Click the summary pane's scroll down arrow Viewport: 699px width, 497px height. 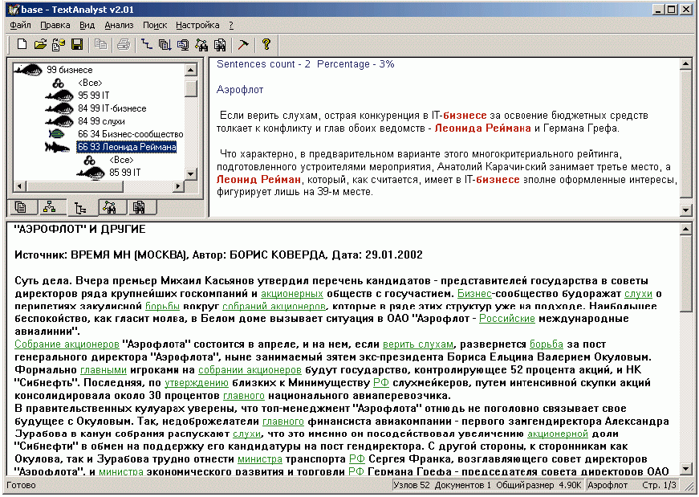[x=685, y=210]
